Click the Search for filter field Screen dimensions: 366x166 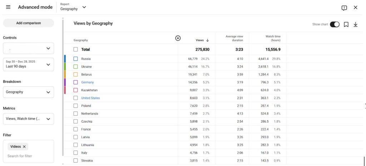click(x=20, y=156)
